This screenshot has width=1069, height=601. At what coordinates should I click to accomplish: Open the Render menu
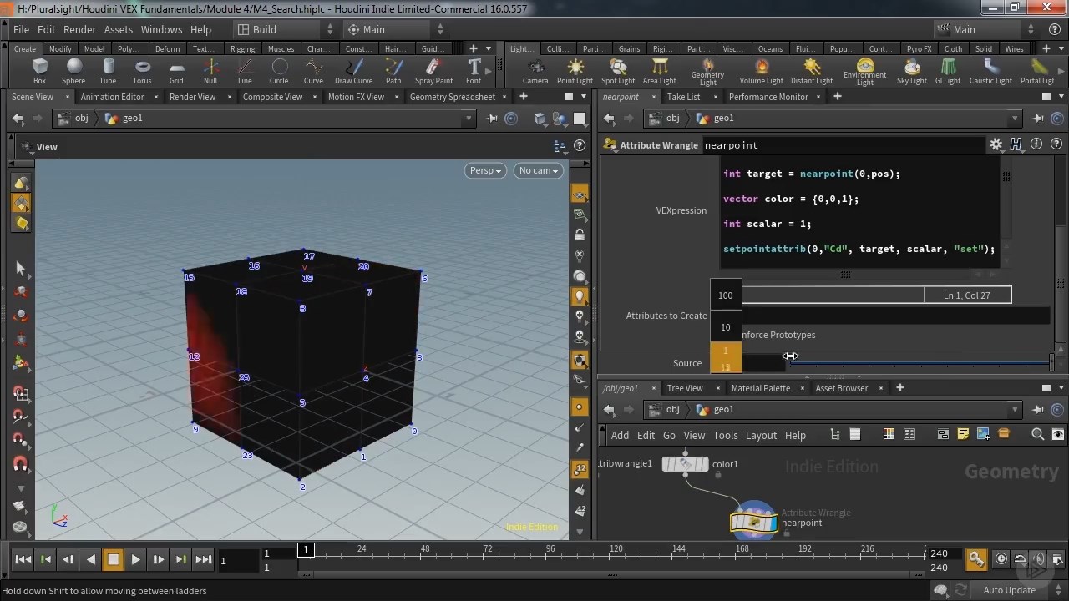coord(79,29)
